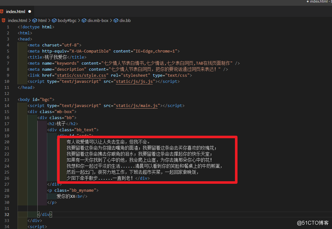Click the 爱你的XX text line

pos(72,197)
